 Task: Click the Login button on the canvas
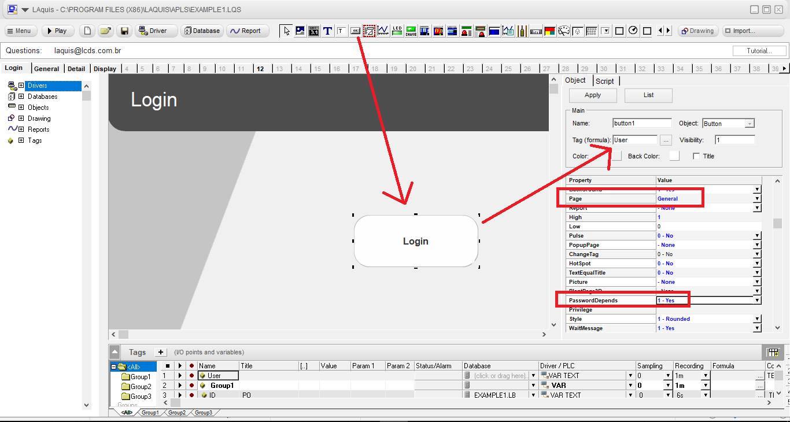click(416, 241)
